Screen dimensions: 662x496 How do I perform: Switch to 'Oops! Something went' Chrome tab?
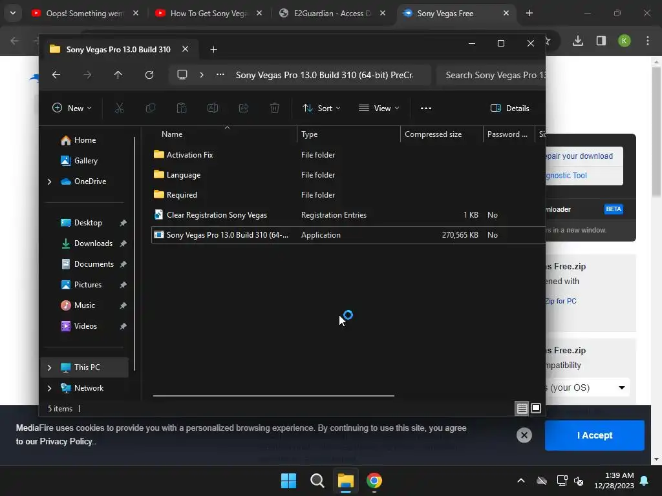[85, 14]
